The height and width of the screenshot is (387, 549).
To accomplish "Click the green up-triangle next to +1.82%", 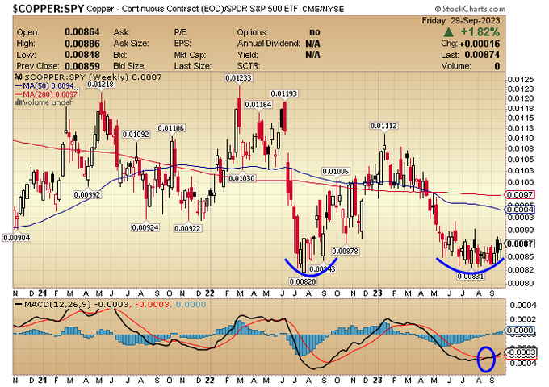I will point(449,32).
